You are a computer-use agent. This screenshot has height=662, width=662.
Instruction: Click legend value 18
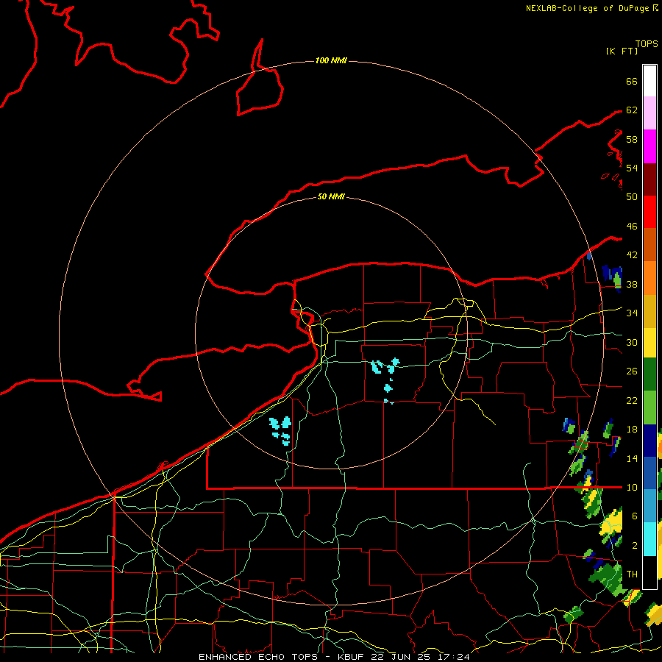pos(632,430)
